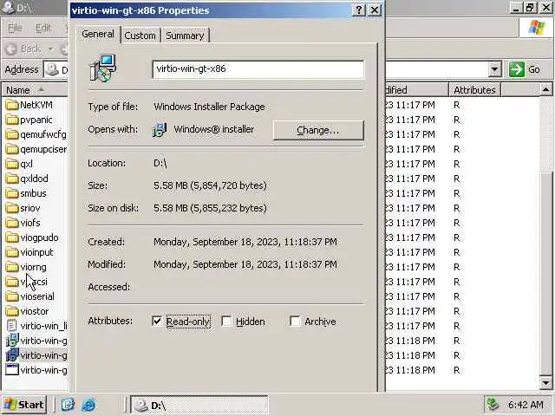This screenshot has height=416, width=555.
Task: Select the viogpudo folder icon
Action: (12, 237)
